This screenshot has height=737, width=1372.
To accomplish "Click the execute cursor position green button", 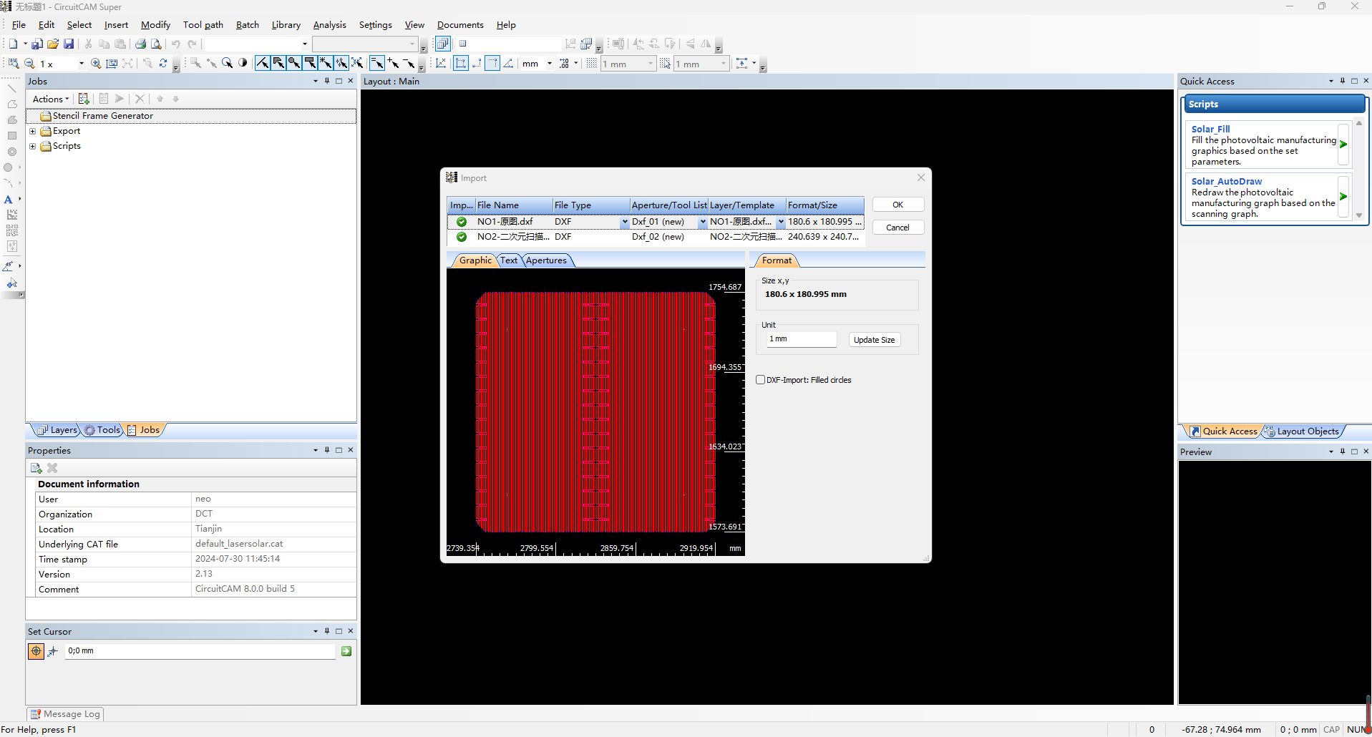I will tap(346, 651).
